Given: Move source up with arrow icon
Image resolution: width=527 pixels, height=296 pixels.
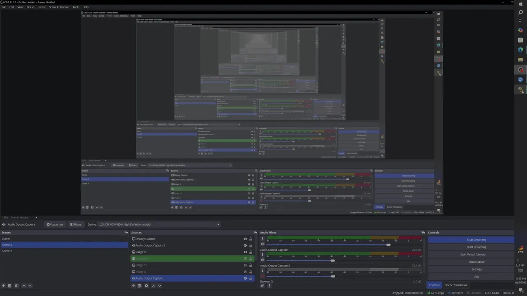Looking at the screenshot, I should (154, 286).
